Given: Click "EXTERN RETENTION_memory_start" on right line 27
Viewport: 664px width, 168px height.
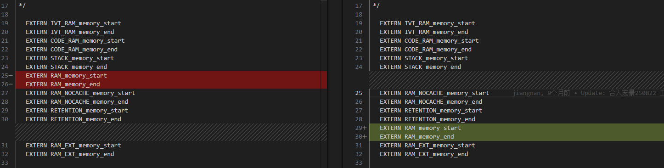Looking at the screenshot, I should tap(431, 111).
